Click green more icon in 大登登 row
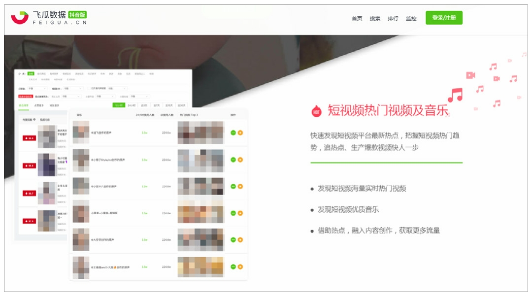The height and width of the screenshot is (296, 532). point(233,240)
